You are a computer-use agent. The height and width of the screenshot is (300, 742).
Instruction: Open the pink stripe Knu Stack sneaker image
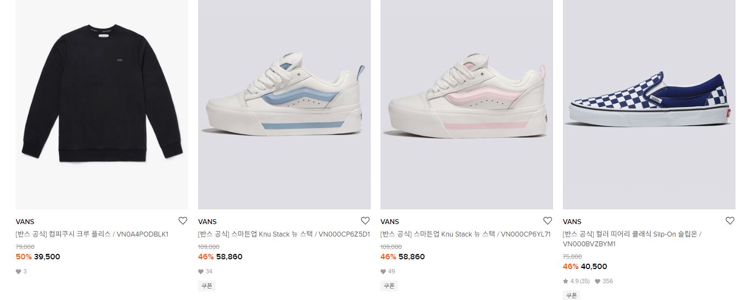[x=467, y=105]
